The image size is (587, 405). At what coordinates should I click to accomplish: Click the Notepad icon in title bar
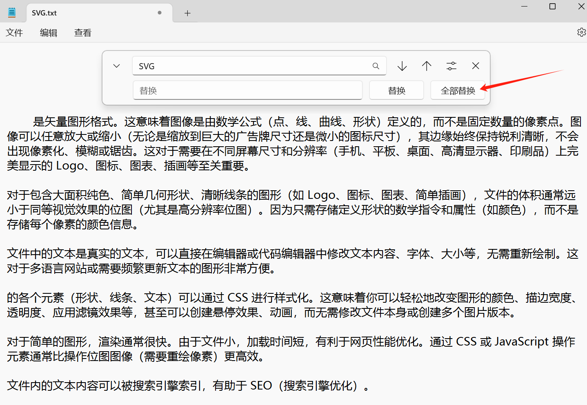click(x=11, y=12)
